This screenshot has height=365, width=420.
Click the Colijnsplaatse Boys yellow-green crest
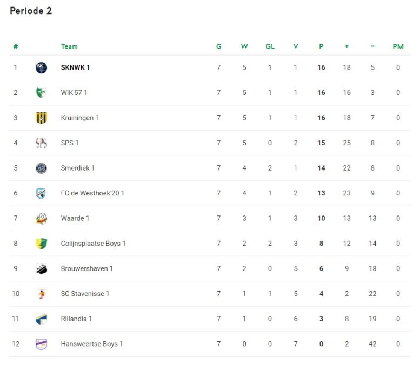click(41, 244)
